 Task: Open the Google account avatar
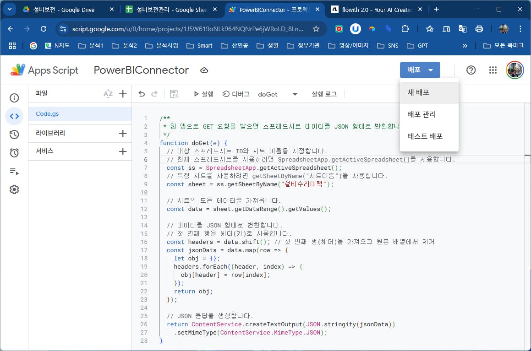coord(515,70)
